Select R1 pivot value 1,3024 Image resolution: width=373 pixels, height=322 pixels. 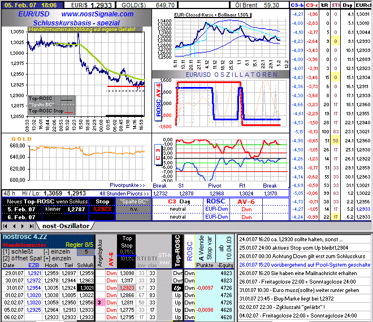pyautogui.click(x=246, y=194)
